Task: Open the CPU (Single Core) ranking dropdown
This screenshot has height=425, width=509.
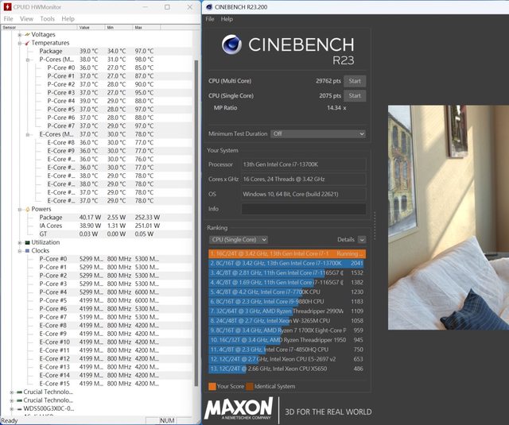Action: (238, 239)
